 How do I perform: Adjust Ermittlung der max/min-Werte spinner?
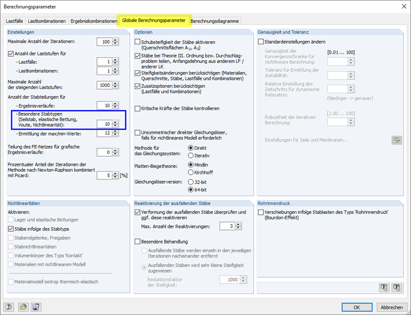(x=115, y=133)
